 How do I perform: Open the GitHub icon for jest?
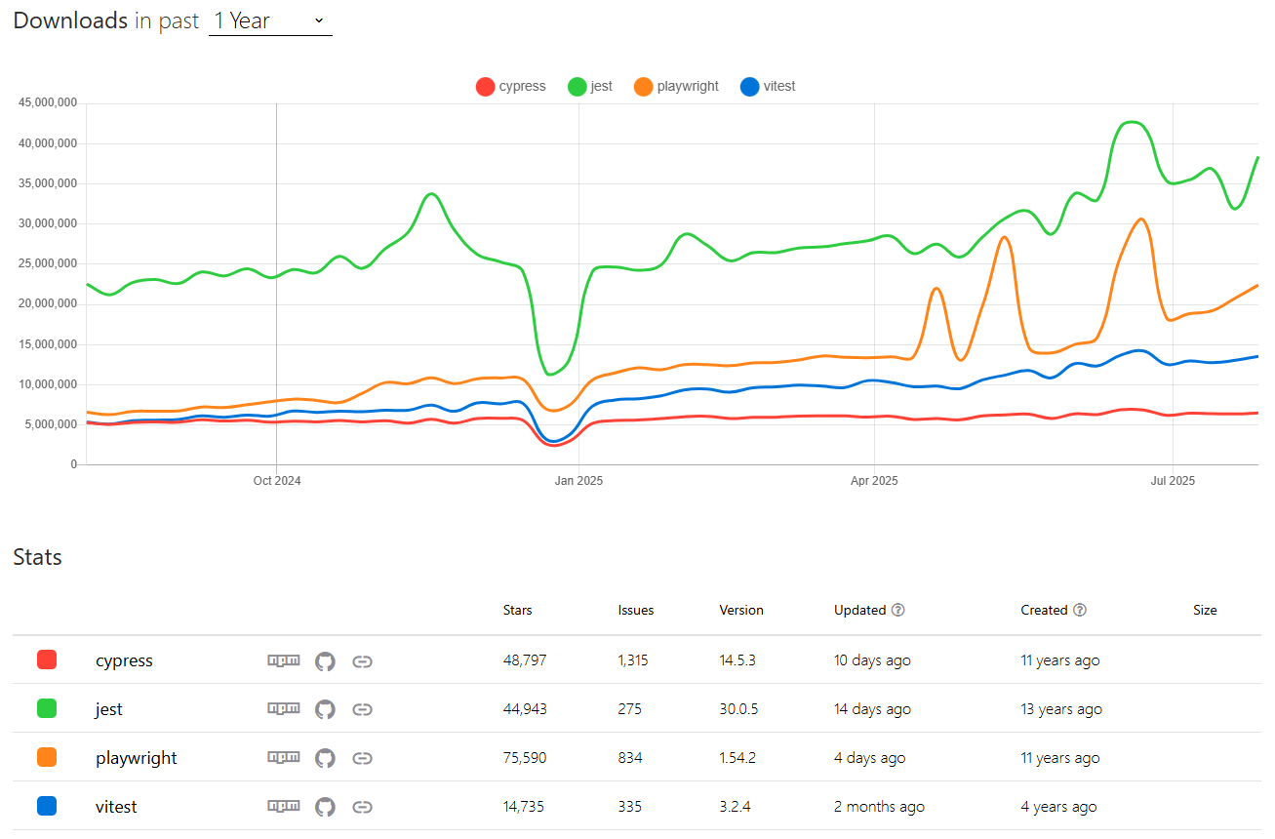click(325, 709)
